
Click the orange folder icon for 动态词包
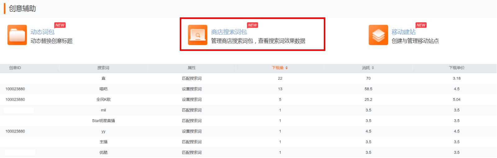pos(17,35)
